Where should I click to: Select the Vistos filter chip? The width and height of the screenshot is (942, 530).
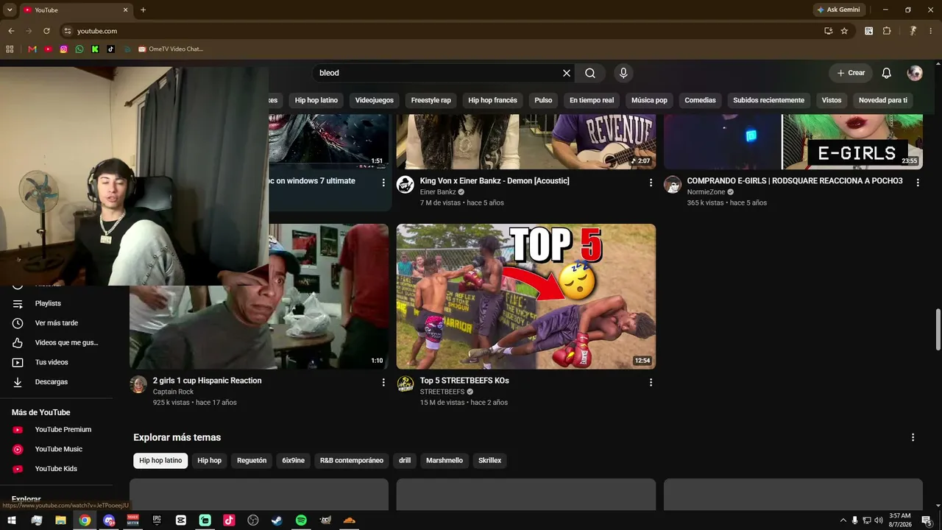tap(832, 100)
